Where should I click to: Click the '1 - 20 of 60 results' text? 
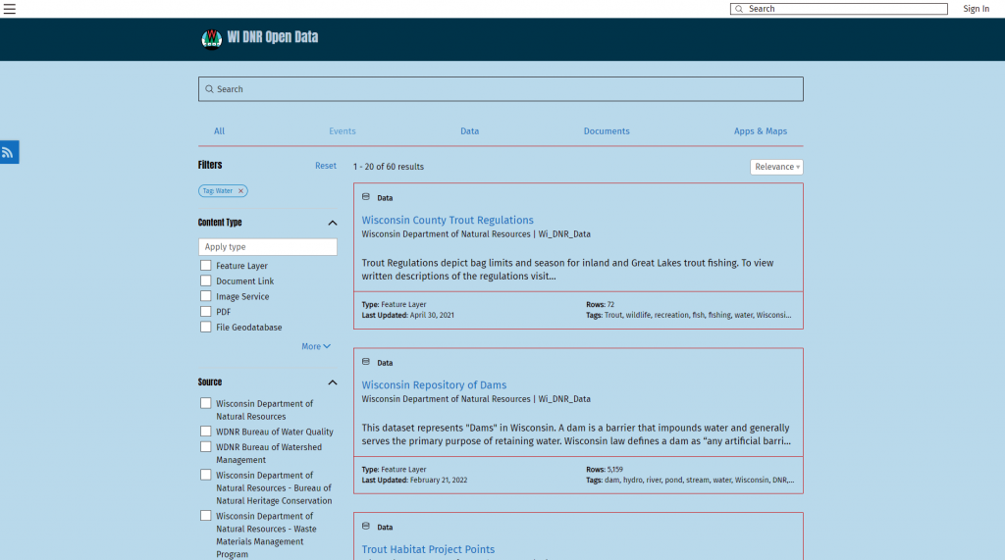point(389,167)
